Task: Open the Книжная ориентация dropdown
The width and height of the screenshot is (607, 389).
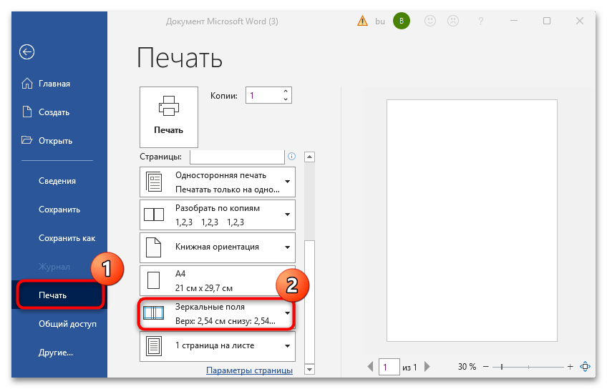Action: coord(218,247)
